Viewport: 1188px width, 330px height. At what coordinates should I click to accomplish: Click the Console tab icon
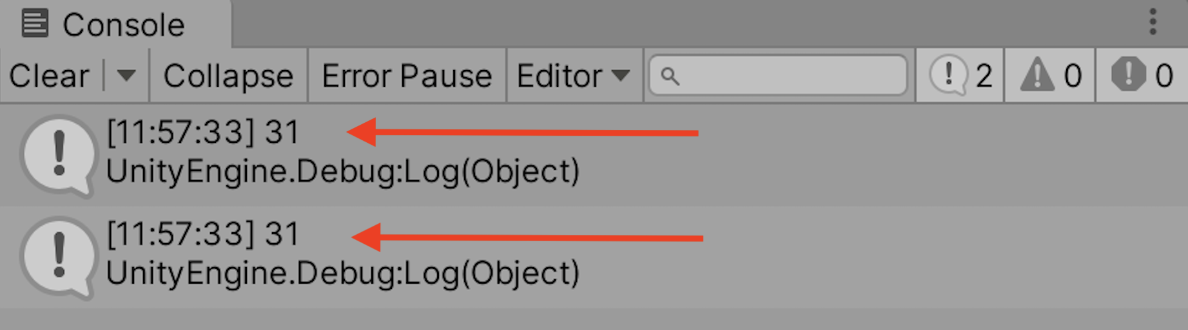[x=35, y=24]
